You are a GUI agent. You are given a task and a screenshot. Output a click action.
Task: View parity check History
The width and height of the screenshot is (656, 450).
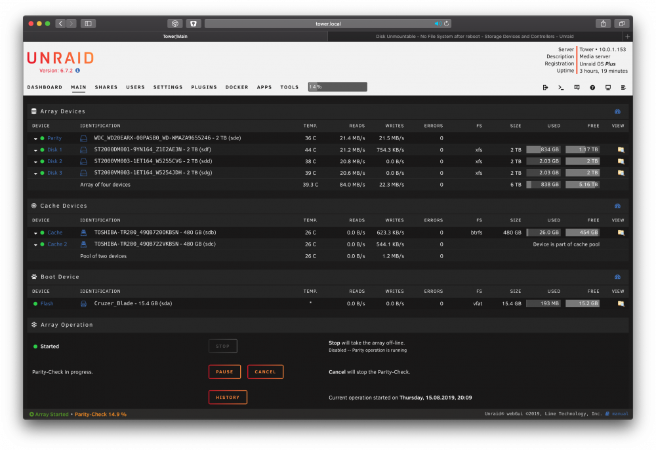(x=228, y=398)
